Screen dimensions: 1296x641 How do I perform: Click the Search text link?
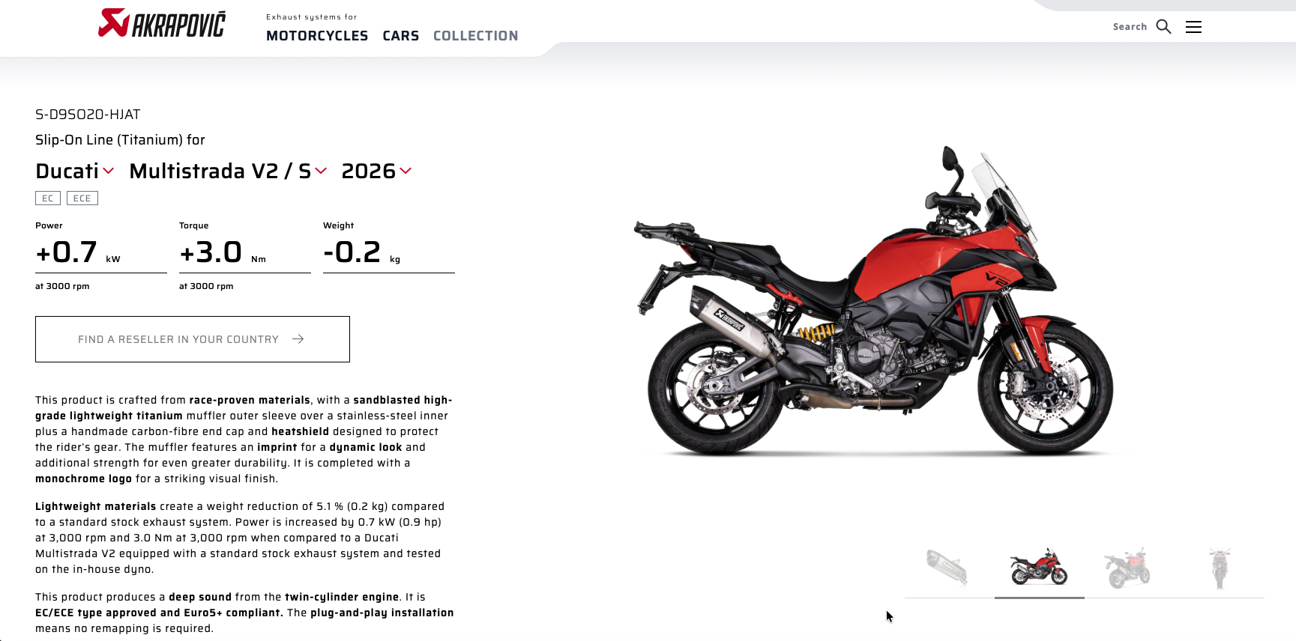click(x=1130, y=27)
